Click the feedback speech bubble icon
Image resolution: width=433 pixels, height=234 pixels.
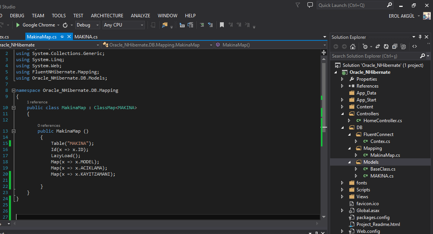coord(310,5)
